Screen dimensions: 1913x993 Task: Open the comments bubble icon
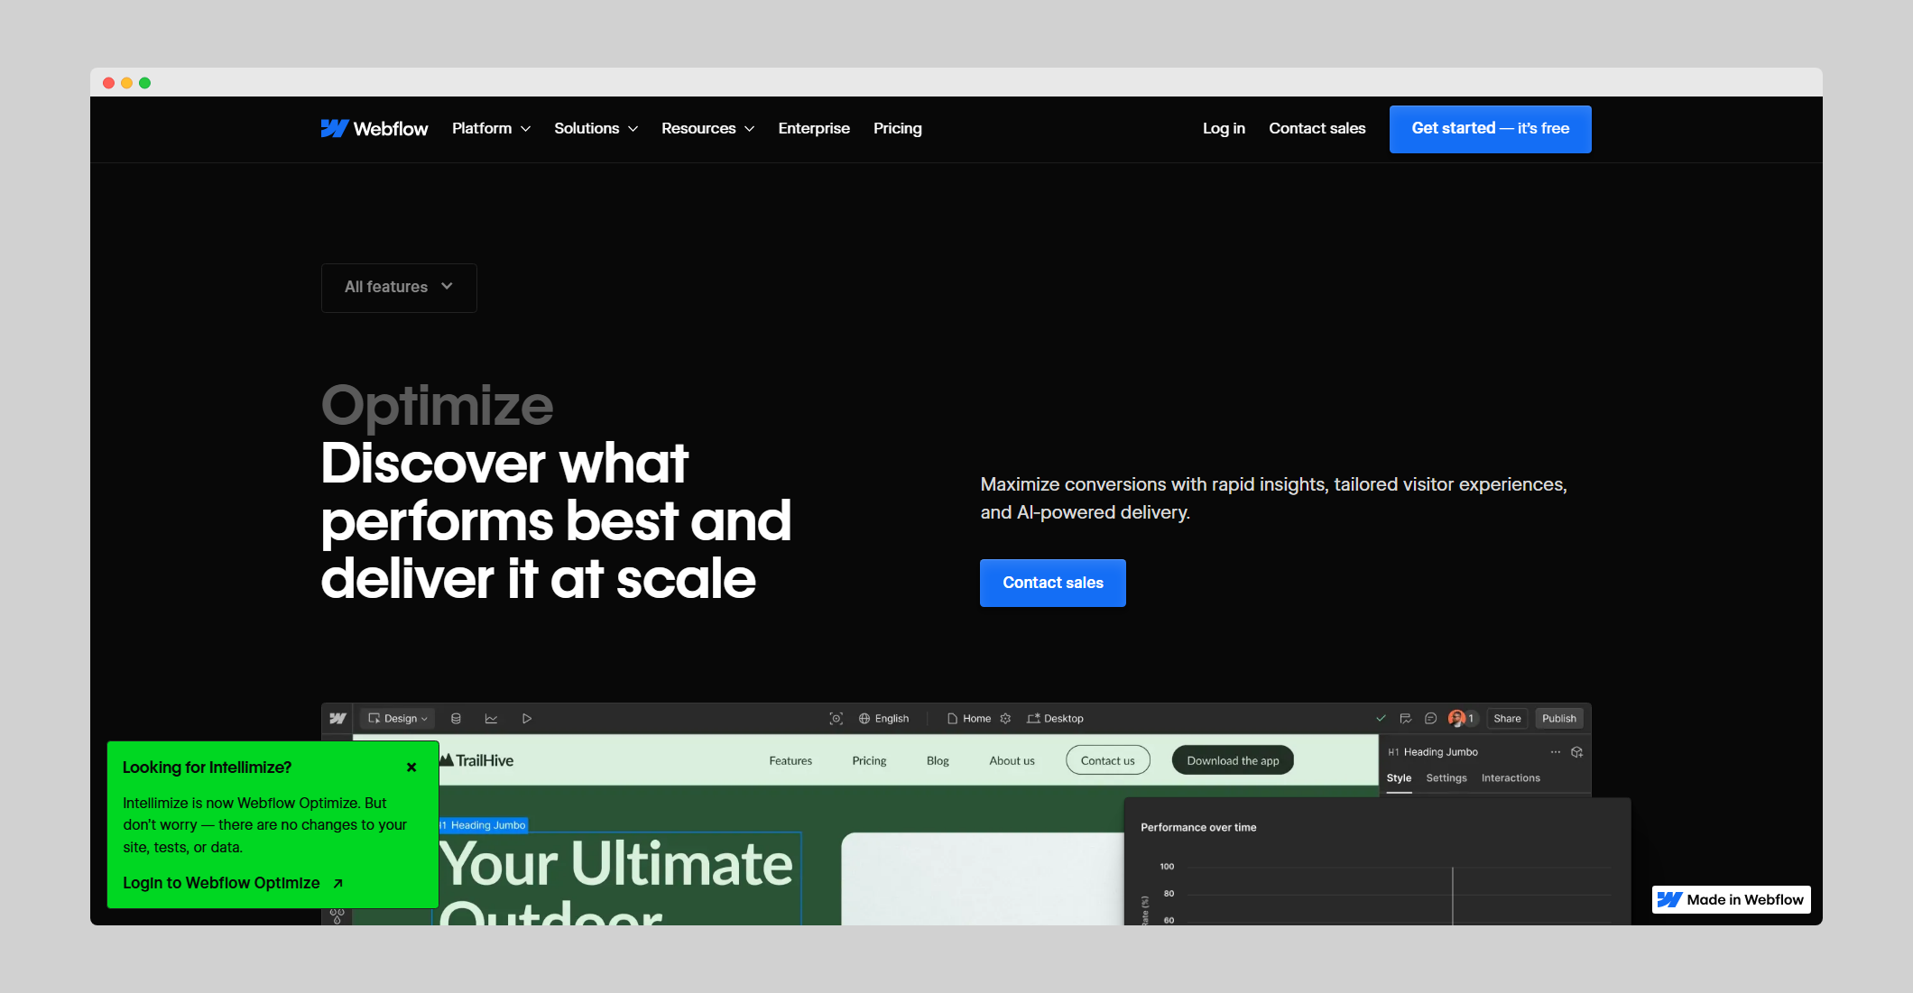[1430, 719]
